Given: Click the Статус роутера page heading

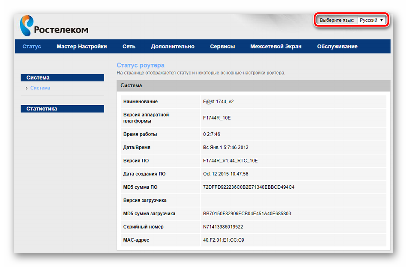Looking at the screenshot, I should click(140, 65).
